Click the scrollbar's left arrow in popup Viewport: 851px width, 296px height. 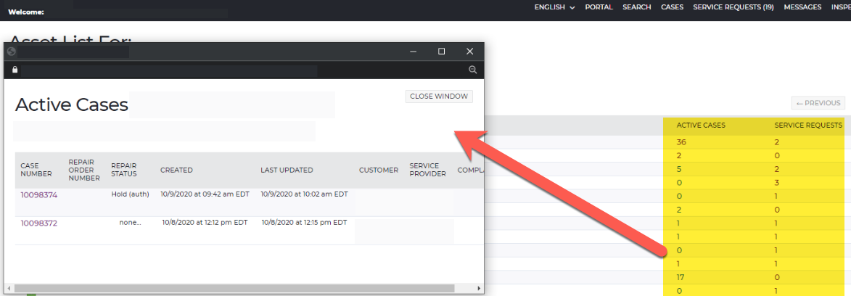tap(8, 289)
